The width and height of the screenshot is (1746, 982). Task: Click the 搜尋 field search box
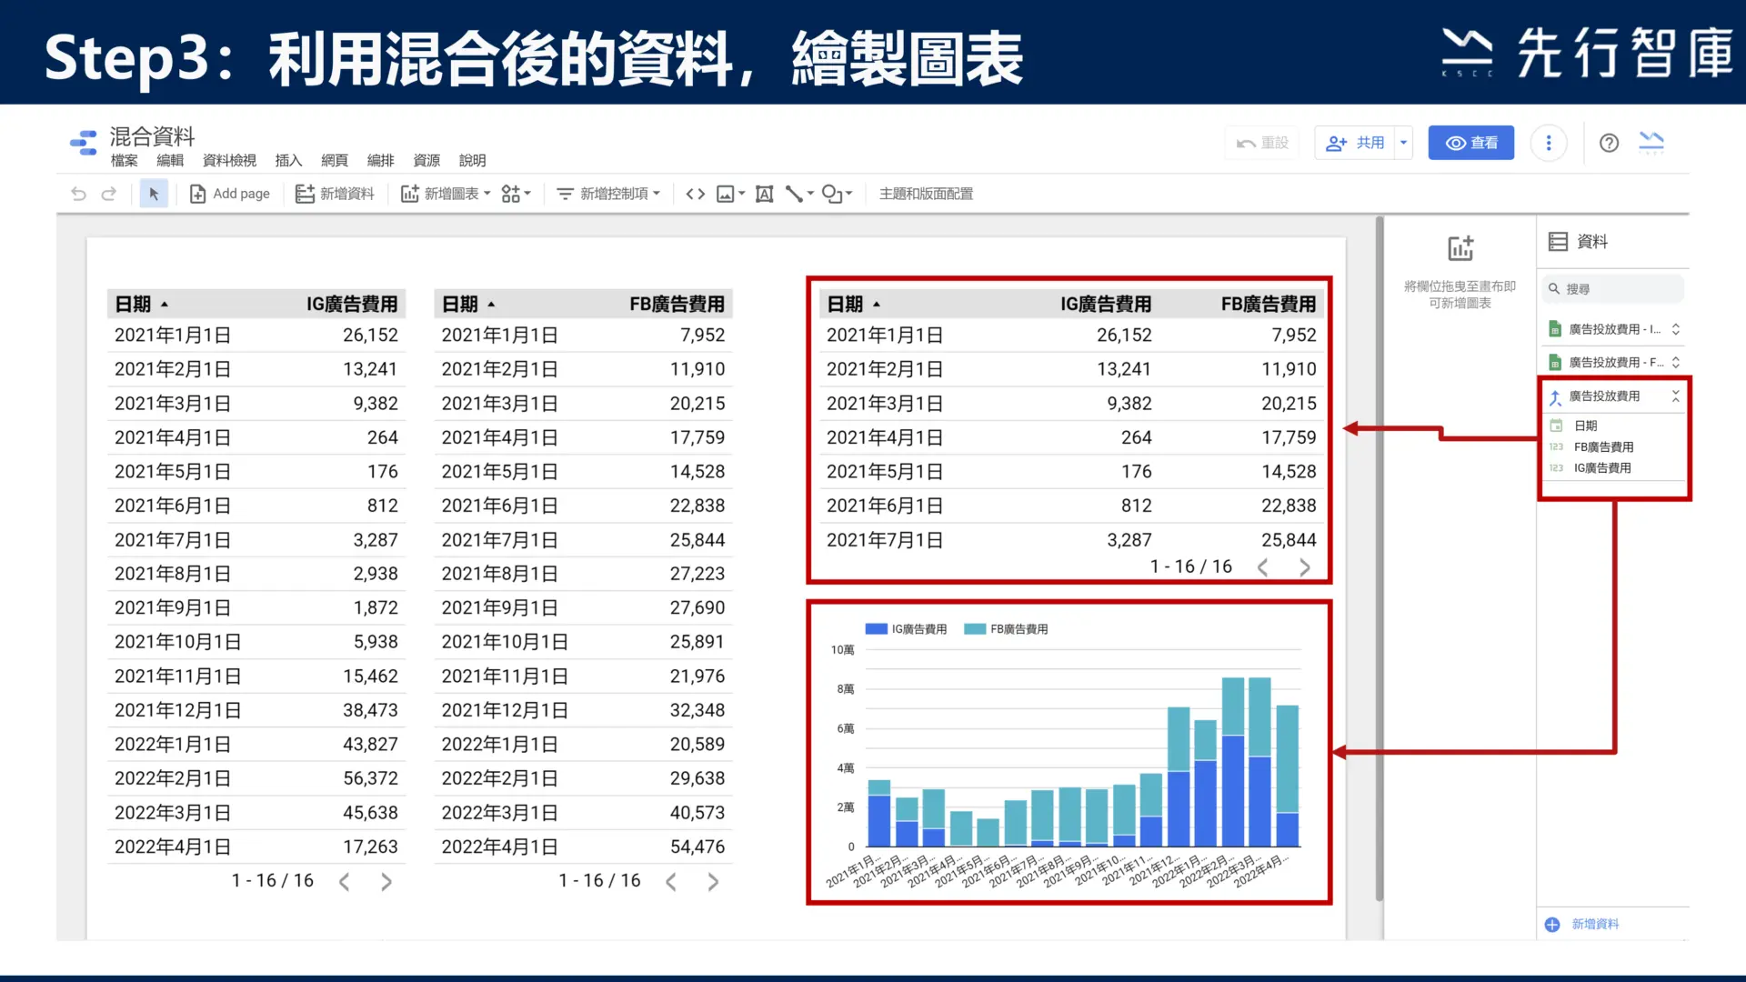click(1614, 289)
